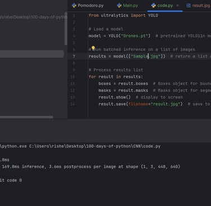
Task: Click the project panel vertical scrollbar
Action: 66,29
